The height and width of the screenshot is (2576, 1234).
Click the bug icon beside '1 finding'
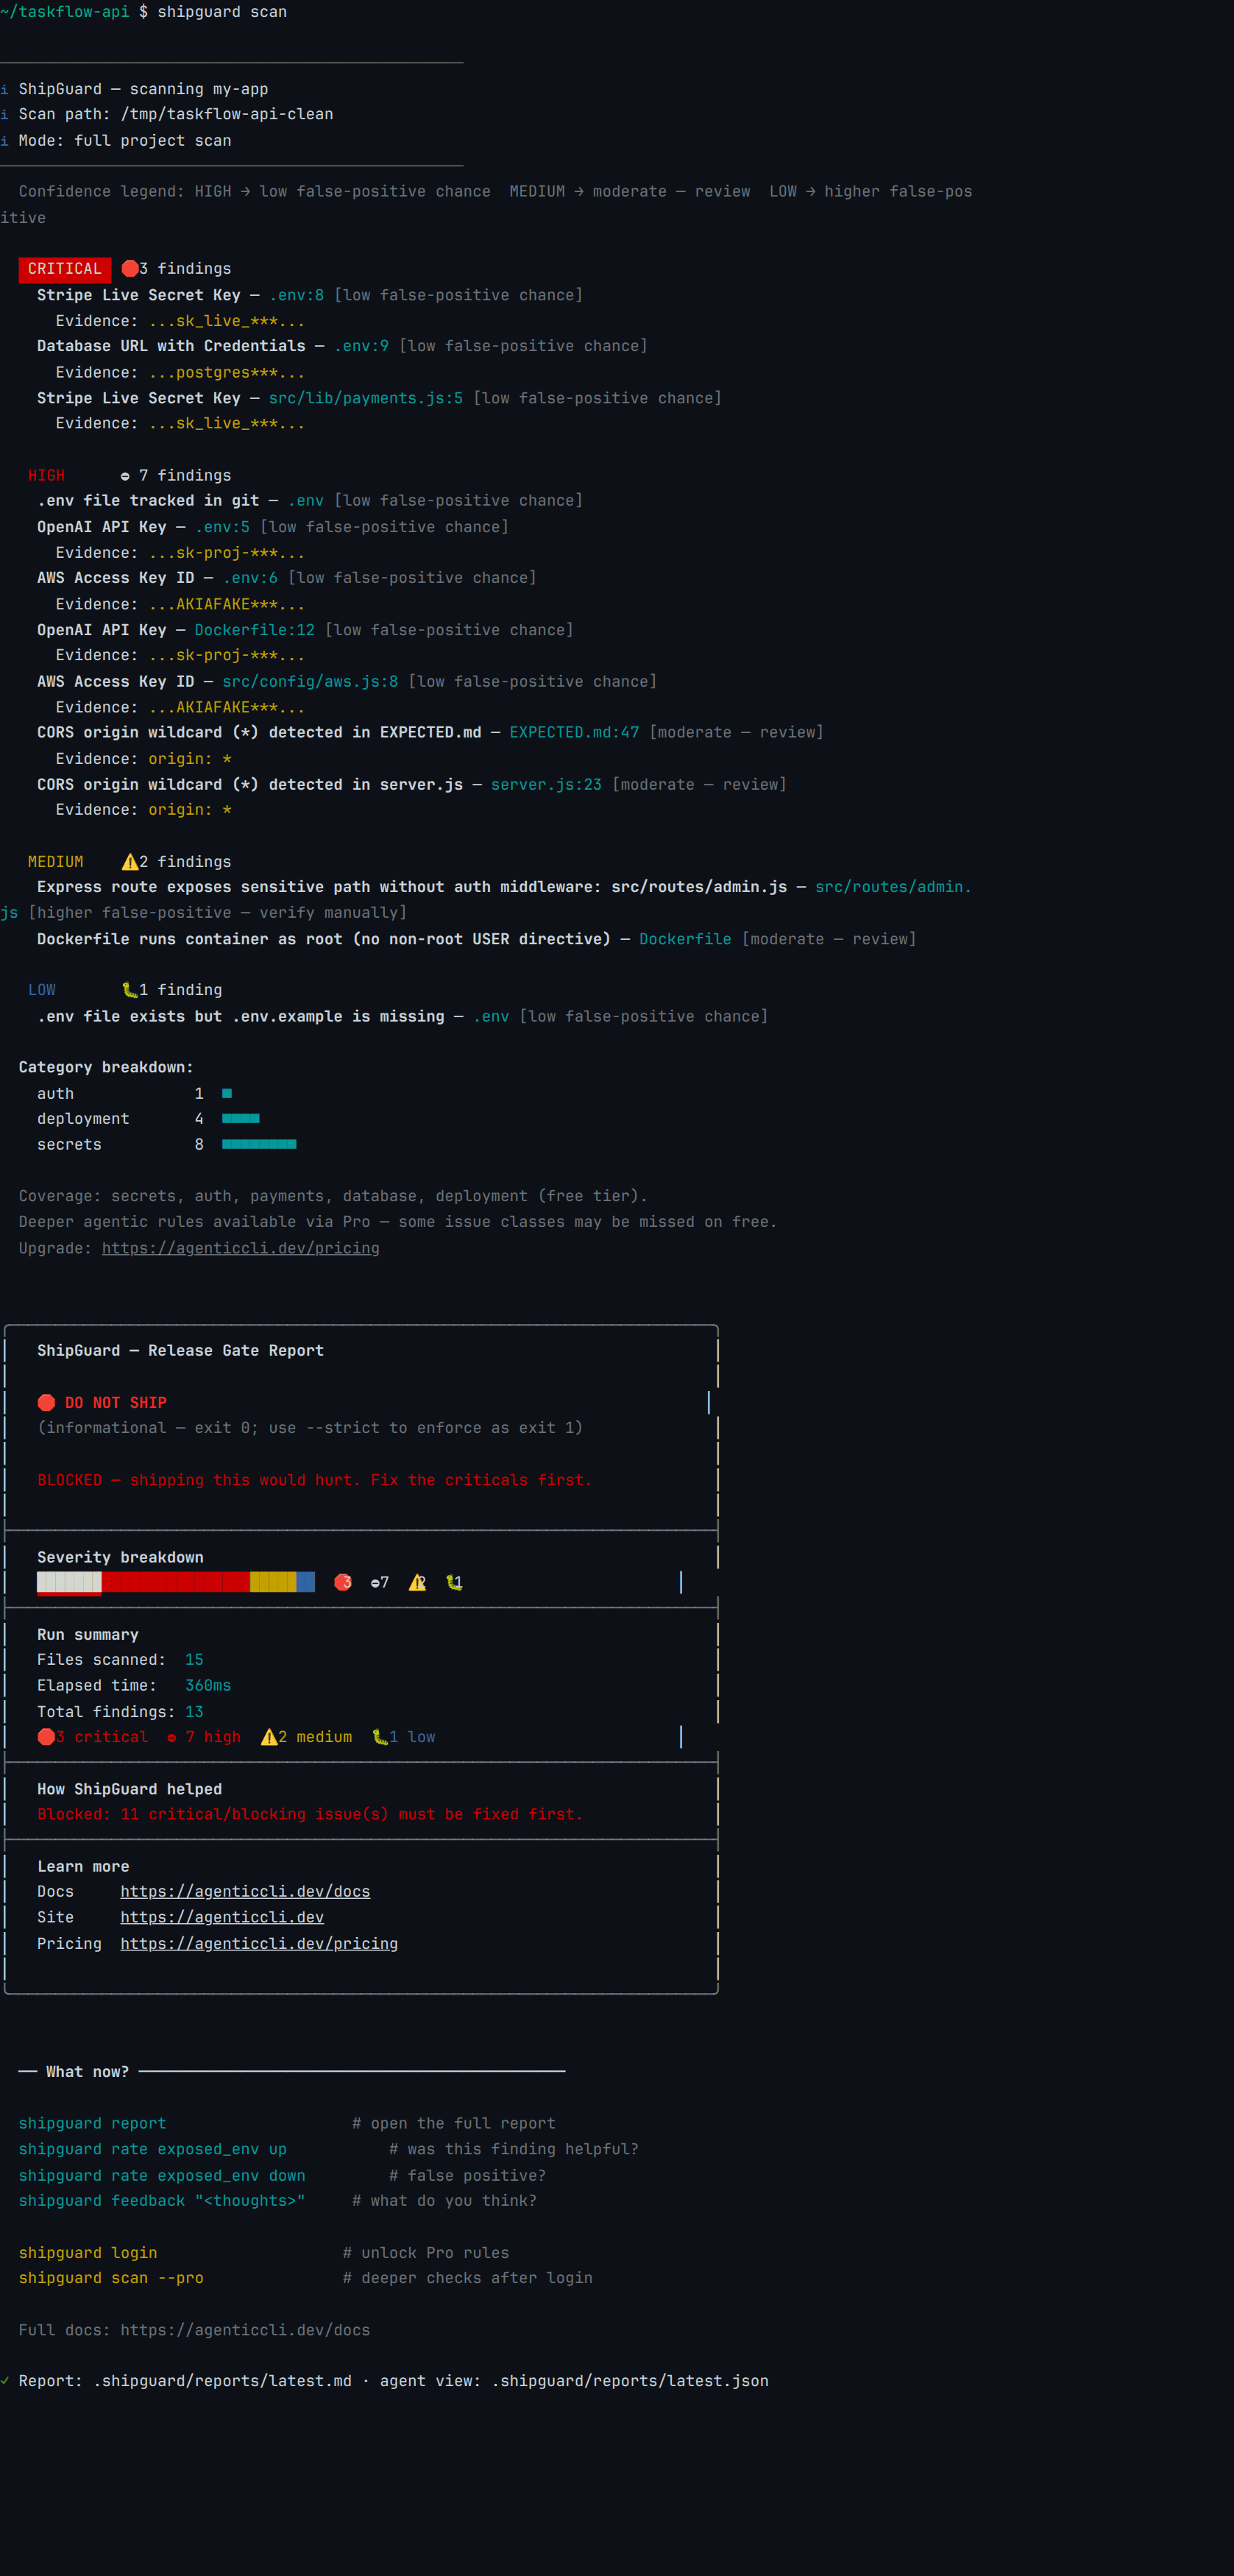[x=129, y=989]
